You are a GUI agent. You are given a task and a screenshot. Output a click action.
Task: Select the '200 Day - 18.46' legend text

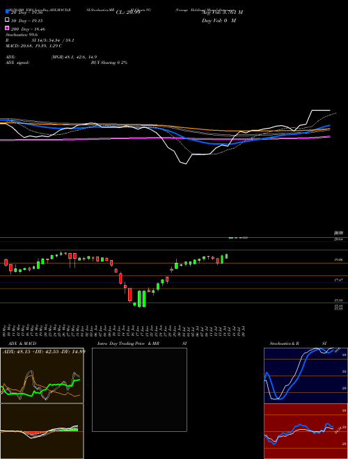pos(28,29)
